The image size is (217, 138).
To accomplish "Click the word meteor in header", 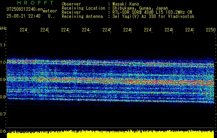I will coord(50,11).
